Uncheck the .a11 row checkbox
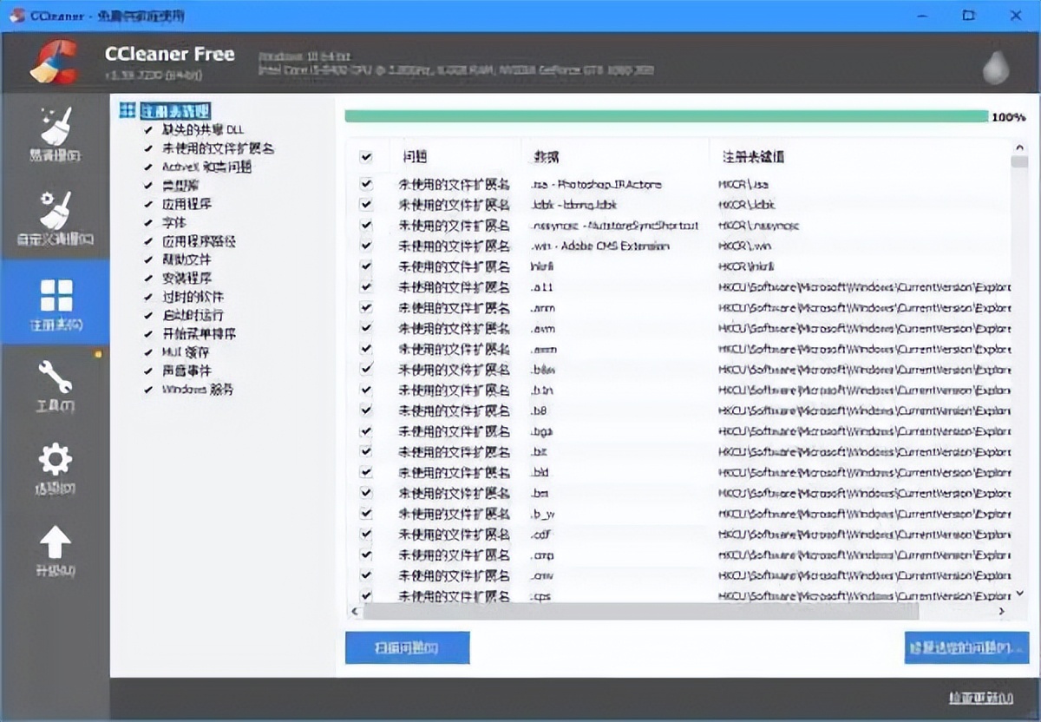The image size is (1041, 722). (365, 286)
